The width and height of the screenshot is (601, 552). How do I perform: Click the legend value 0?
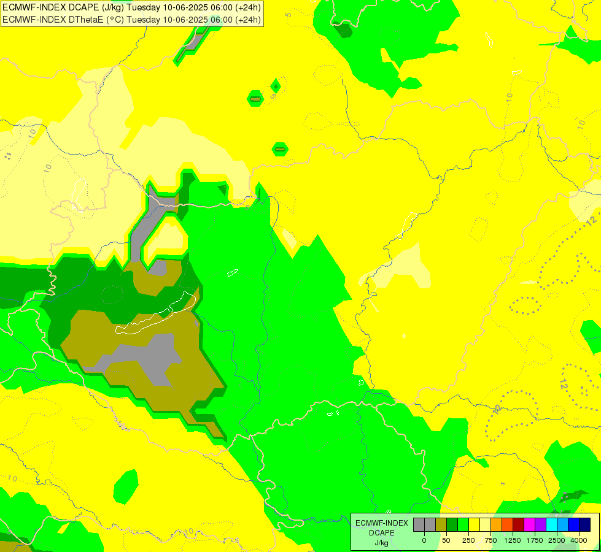click(x=424, y=540)
